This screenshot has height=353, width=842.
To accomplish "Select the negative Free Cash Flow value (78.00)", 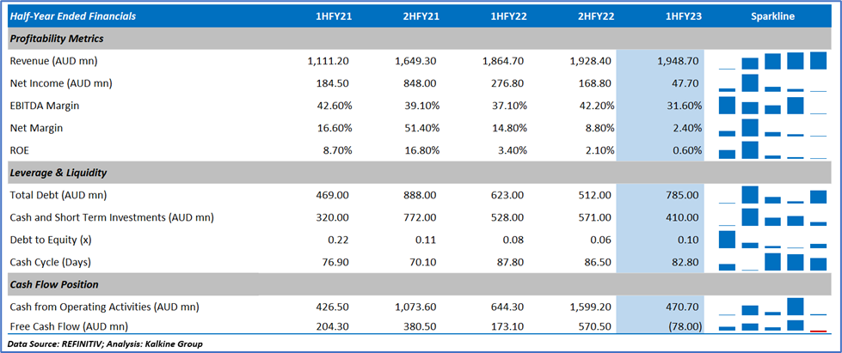I will (x=684, y=326).
